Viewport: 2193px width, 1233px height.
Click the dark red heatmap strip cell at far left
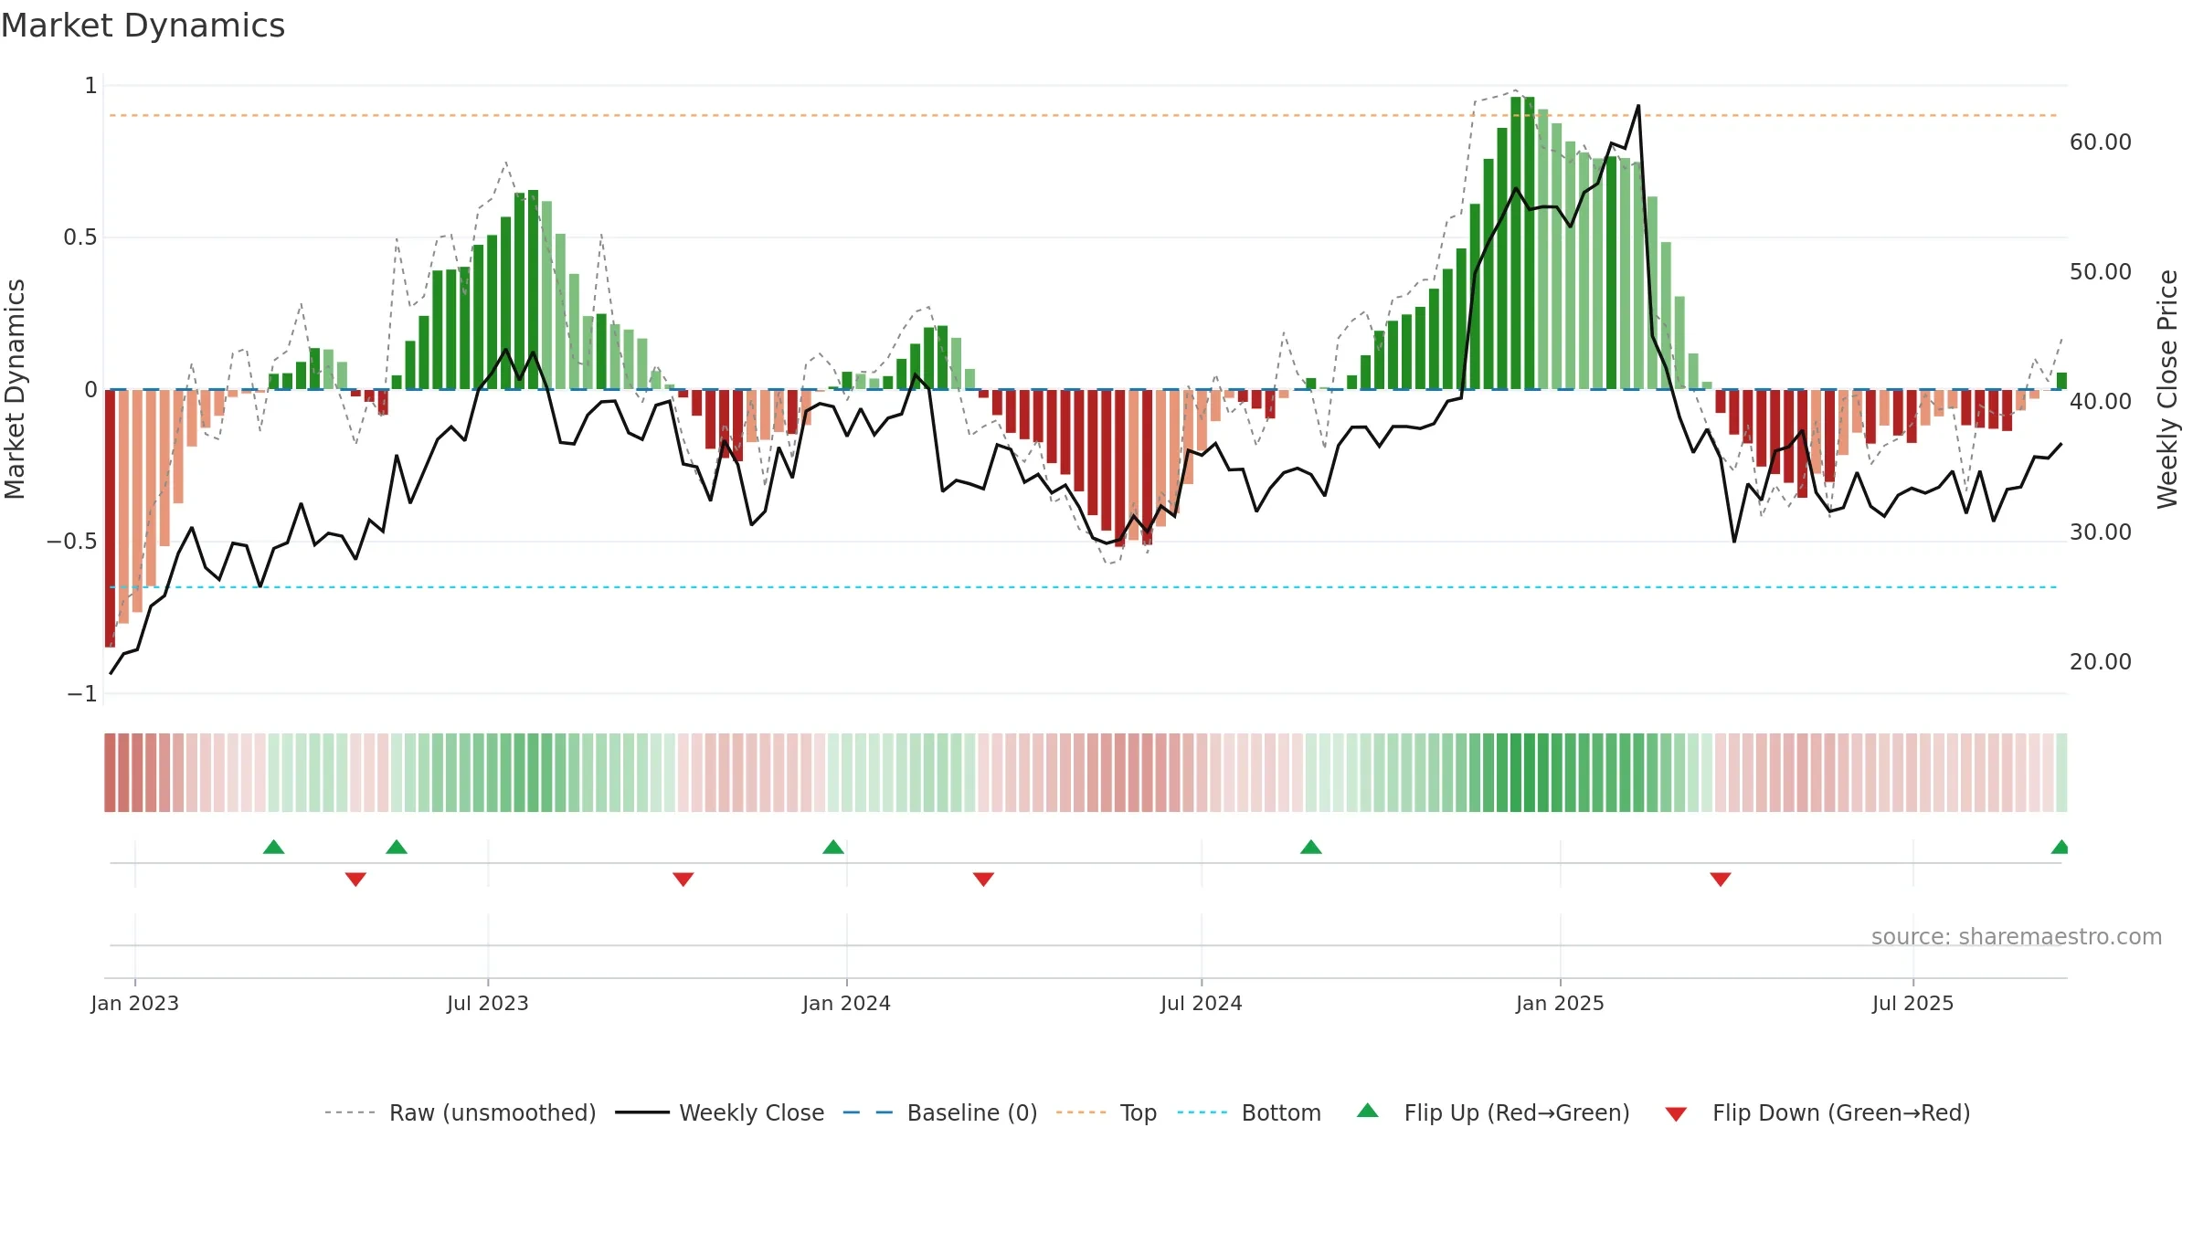point(110,773)
